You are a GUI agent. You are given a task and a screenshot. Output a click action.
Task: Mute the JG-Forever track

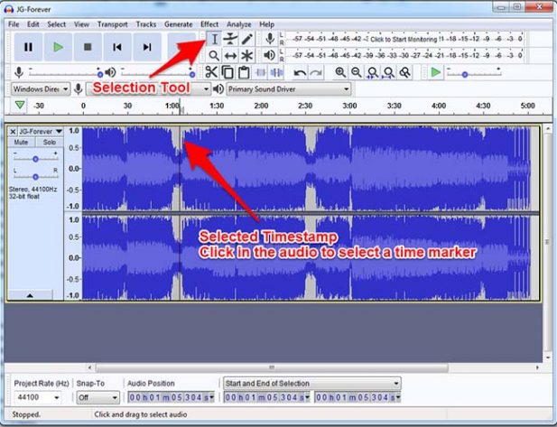click(x=21, y=142)
